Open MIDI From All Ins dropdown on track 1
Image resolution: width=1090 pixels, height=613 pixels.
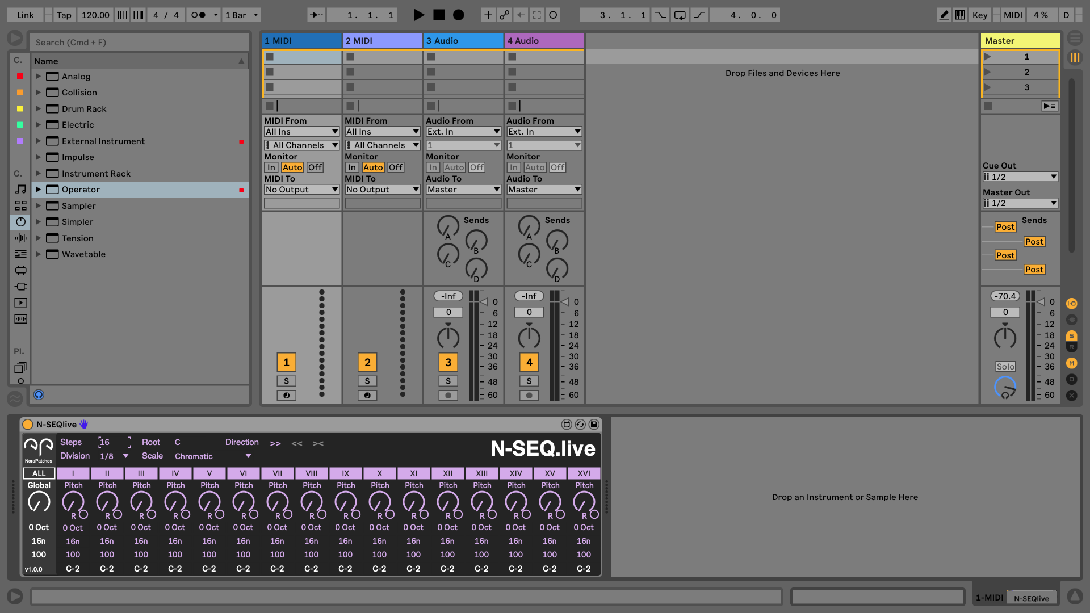(x=301, y=132)
